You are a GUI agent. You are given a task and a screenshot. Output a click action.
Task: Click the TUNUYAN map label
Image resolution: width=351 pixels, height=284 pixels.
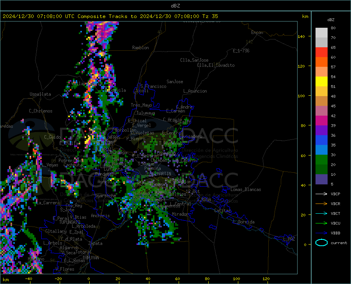90,258
